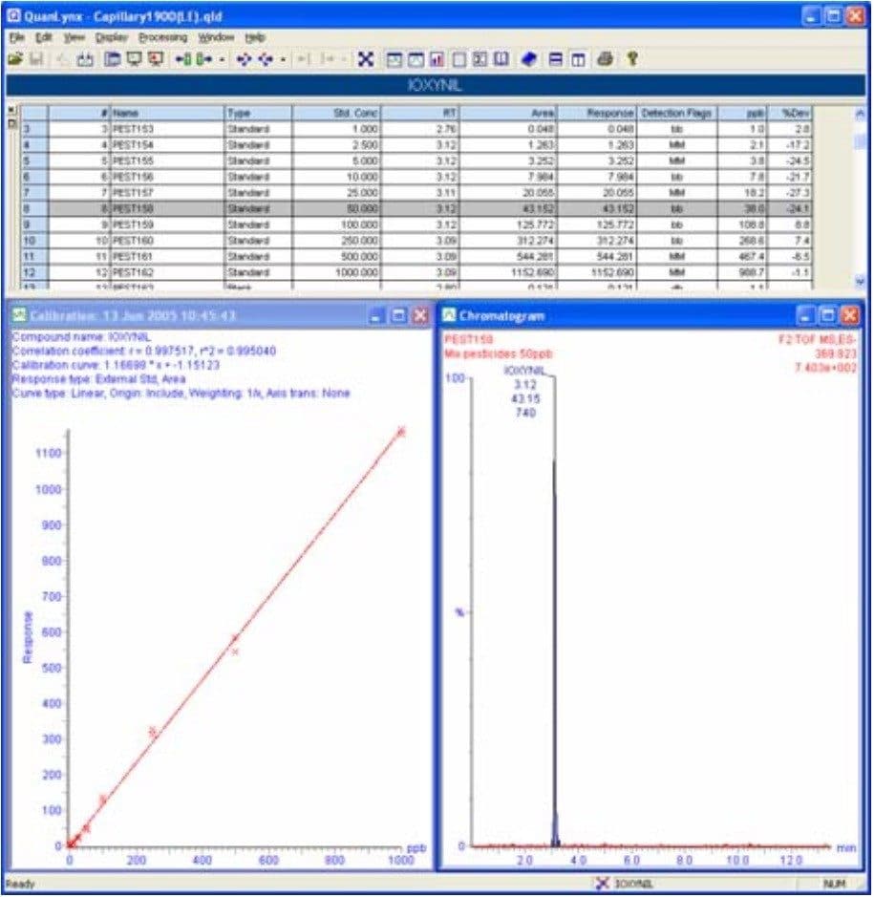
Task: Open the dropdown arrow after blue navigation arrows
Action: (x=284, y=59)
